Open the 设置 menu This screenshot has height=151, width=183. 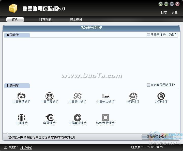pyautogui.click(x=174, y=12)
